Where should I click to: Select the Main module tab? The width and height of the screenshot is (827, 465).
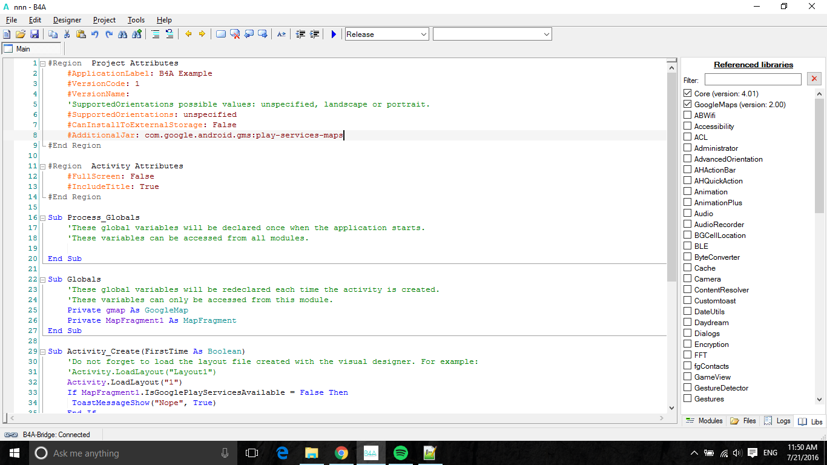pyautogui.click(x=31, y=49)
